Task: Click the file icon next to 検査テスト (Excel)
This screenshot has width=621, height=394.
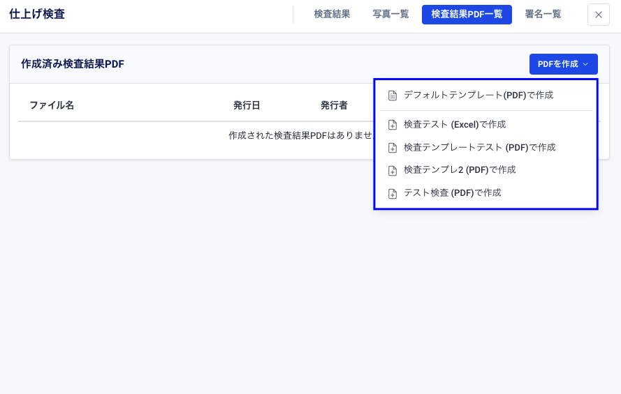Action: 393,126
